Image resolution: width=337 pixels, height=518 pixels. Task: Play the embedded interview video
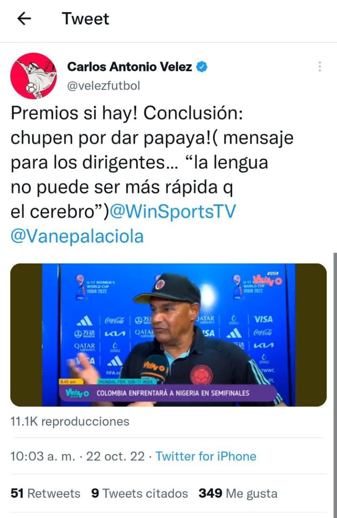168,335
